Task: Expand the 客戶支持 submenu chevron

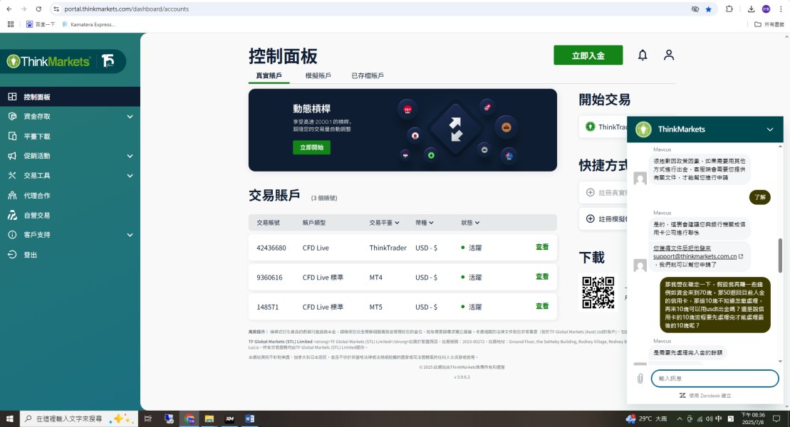Action: [130, 235]
